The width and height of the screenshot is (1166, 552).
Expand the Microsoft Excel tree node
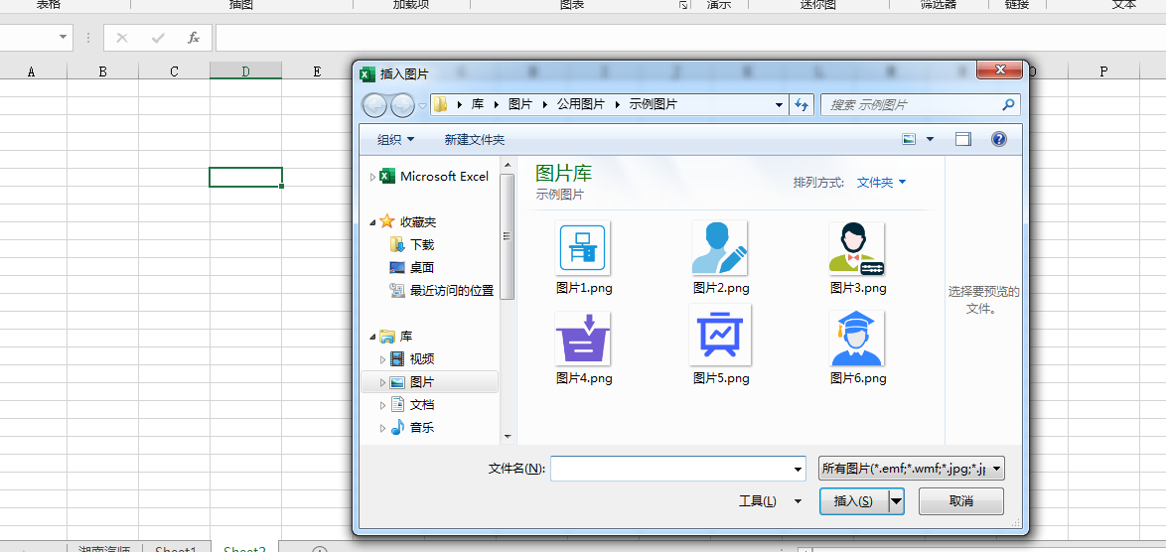pyautogui.click(x=372, y=177)
